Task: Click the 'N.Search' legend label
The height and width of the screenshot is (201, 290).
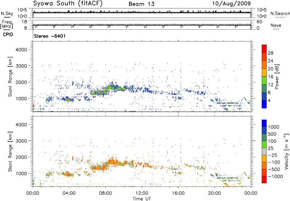Action: (280, 13)
